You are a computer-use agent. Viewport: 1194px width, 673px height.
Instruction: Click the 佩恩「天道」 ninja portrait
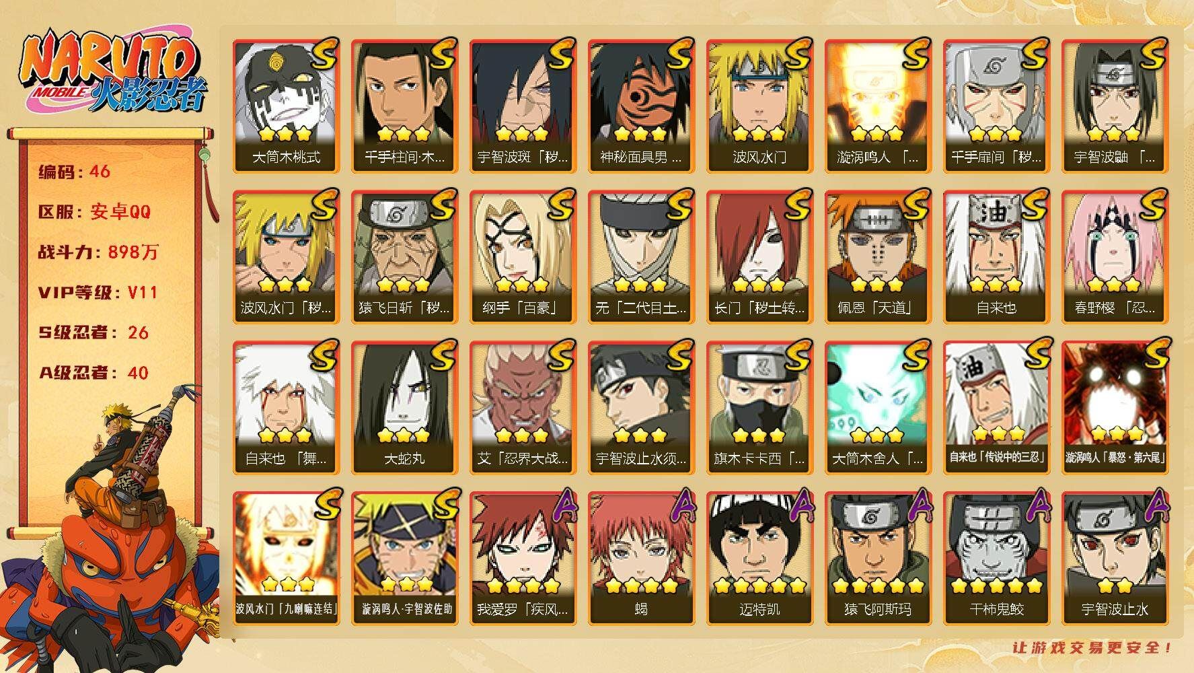tap(878, 256)
